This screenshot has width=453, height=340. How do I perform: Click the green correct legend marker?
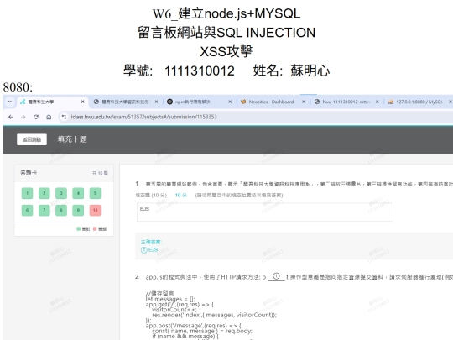(x=78, y=228)
